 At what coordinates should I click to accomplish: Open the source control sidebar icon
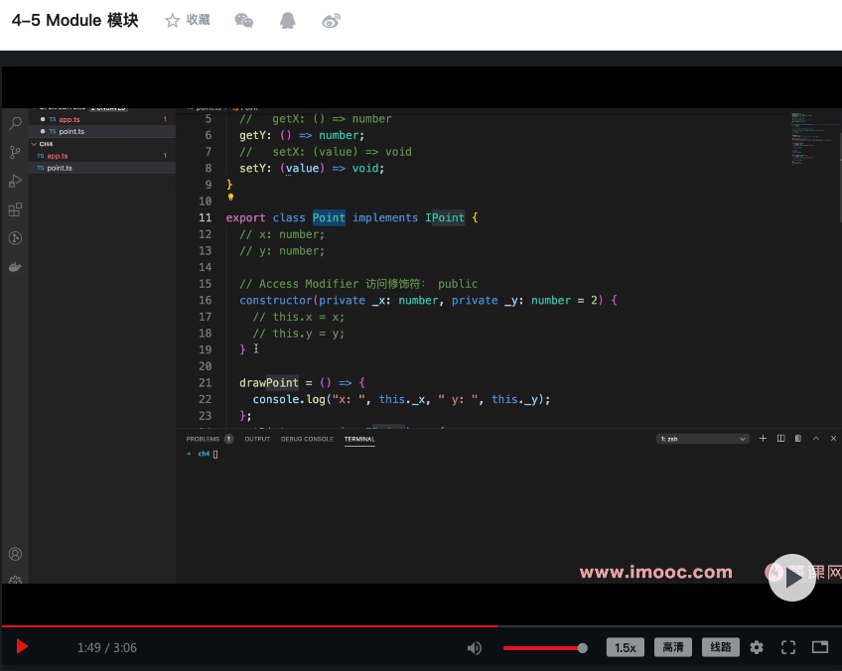pos(15,152)
